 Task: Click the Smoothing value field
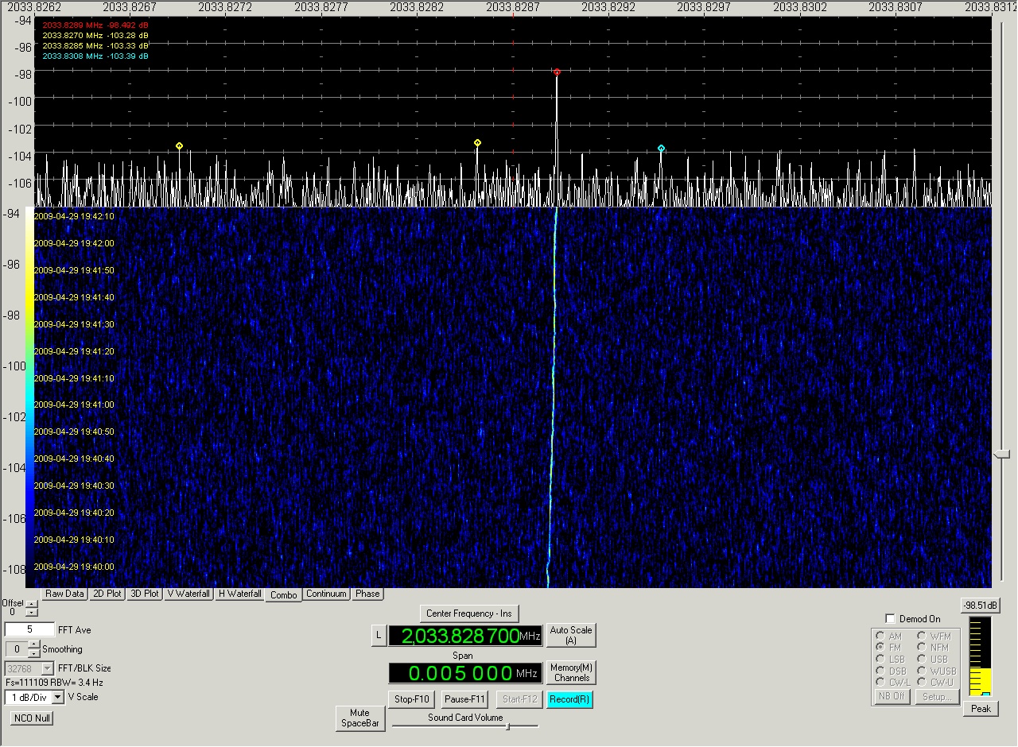tap(16, 649)
